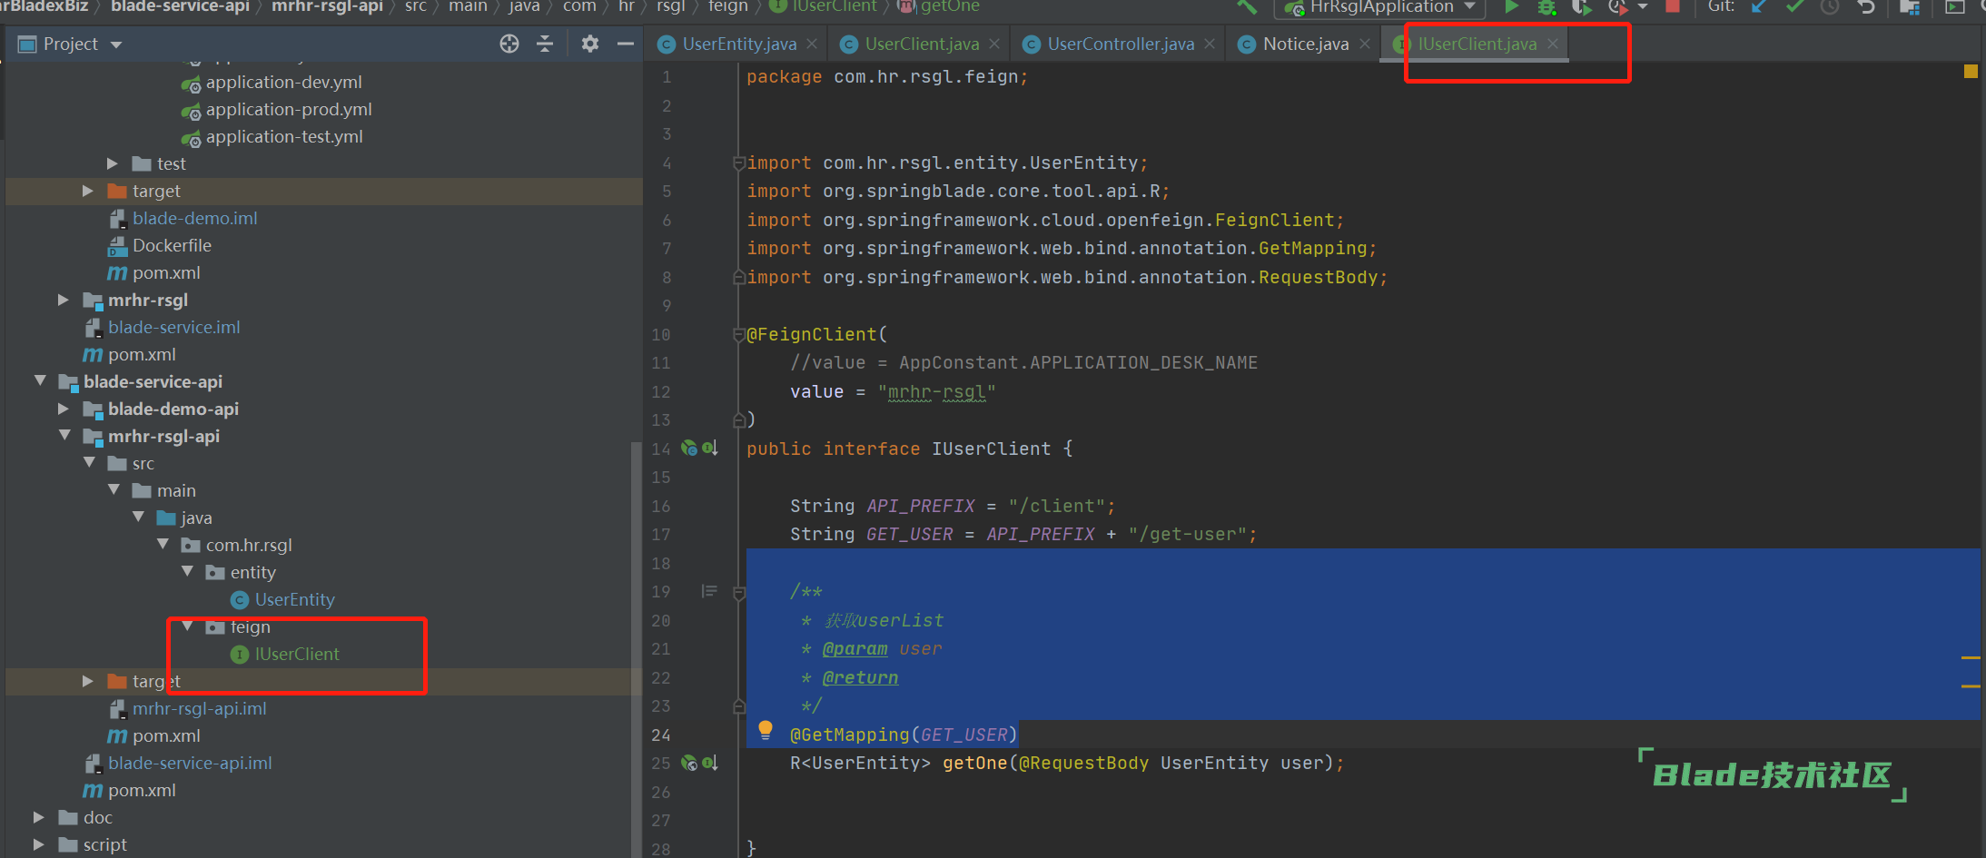
Task: Click implemented method icon on line 25
Action: tap(710, 763)
